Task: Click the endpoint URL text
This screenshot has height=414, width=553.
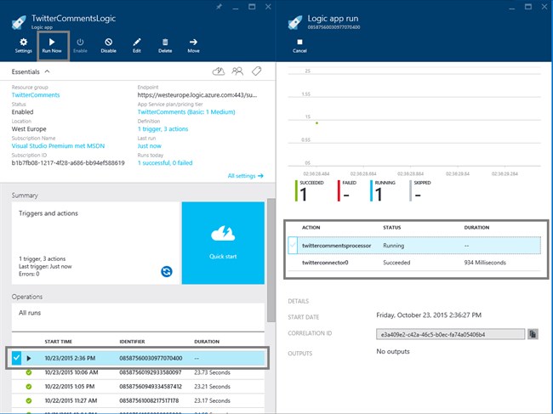Action: 197,95
